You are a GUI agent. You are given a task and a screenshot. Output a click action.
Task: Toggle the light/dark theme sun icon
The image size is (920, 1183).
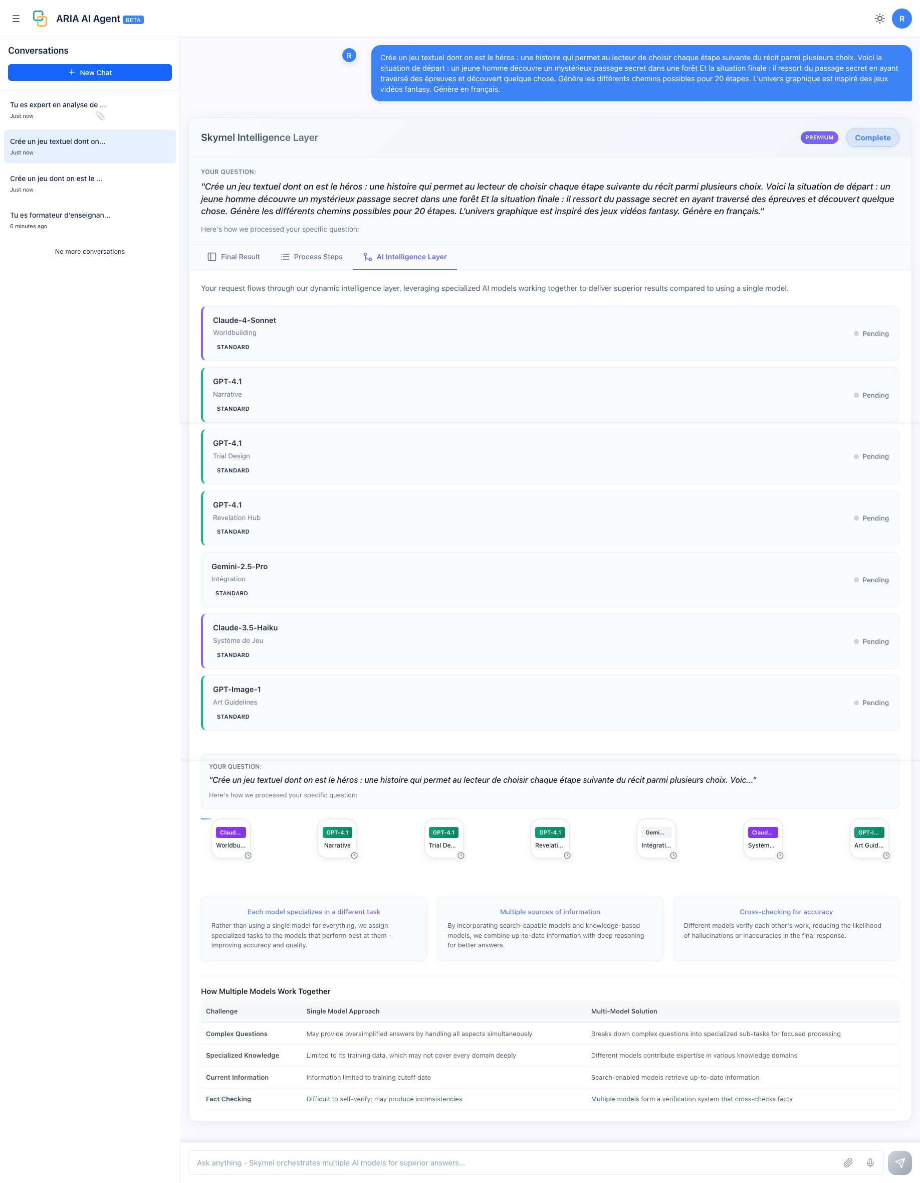tap(879, 19)
